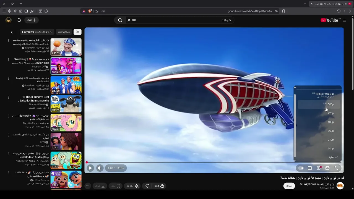Open YouTube notifications bell
Image resolution: width=354 pixels, height=199 pixels.
[x=19, y=20]
